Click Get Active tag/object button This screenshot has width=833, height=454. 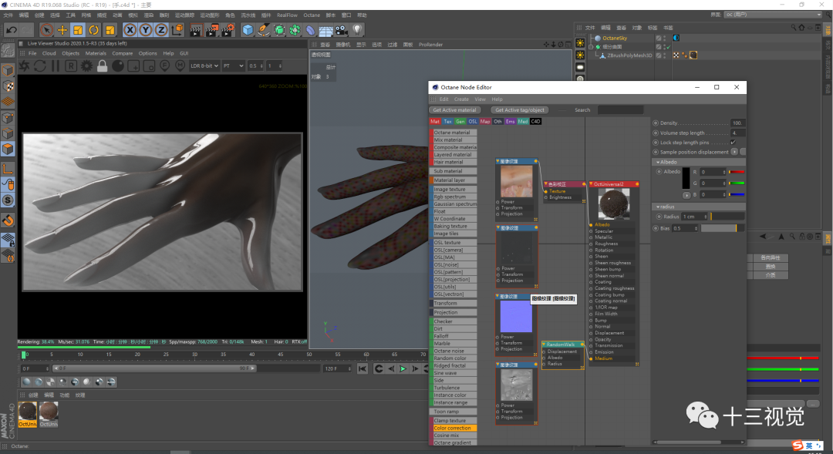pos(520,110)
